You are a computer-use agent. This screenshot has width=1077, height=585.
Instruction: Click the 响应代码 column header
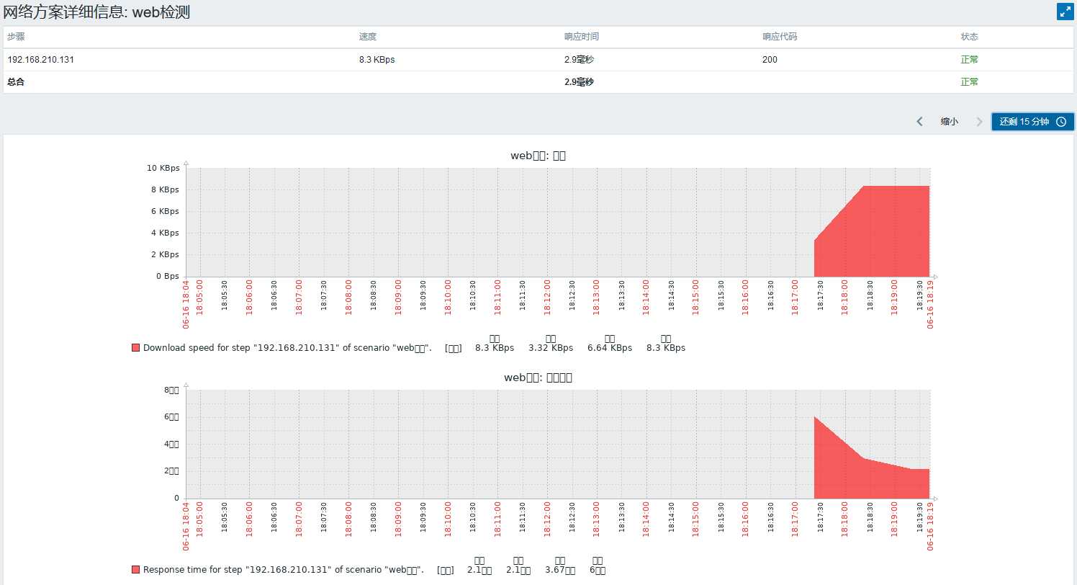click(780, 37)
